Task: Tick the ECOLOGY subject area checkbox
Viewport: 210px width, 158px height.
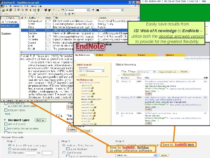Action: pos(6,110)
